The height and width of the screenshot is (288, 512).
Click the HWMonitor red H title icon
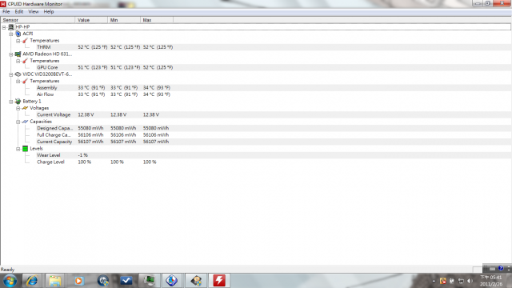coord(3,4)
